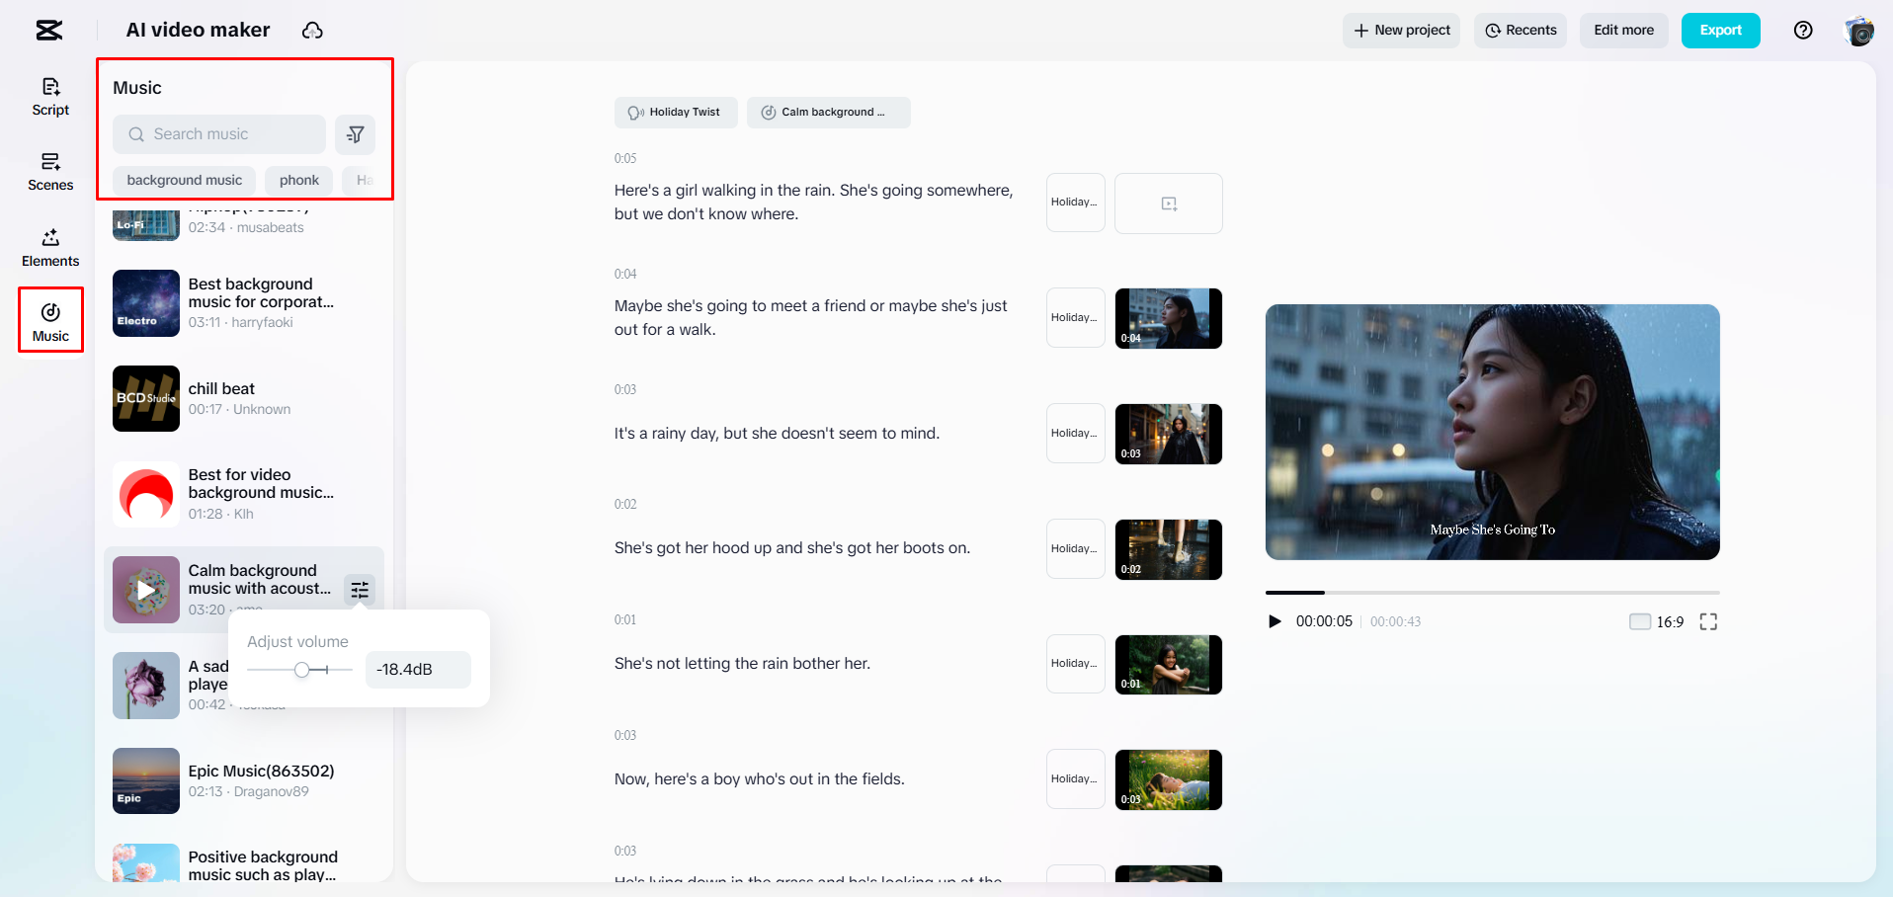Open voice selector for 'hood up' scene
The height and width of the screenshot is (897, 1893).
1075,549
